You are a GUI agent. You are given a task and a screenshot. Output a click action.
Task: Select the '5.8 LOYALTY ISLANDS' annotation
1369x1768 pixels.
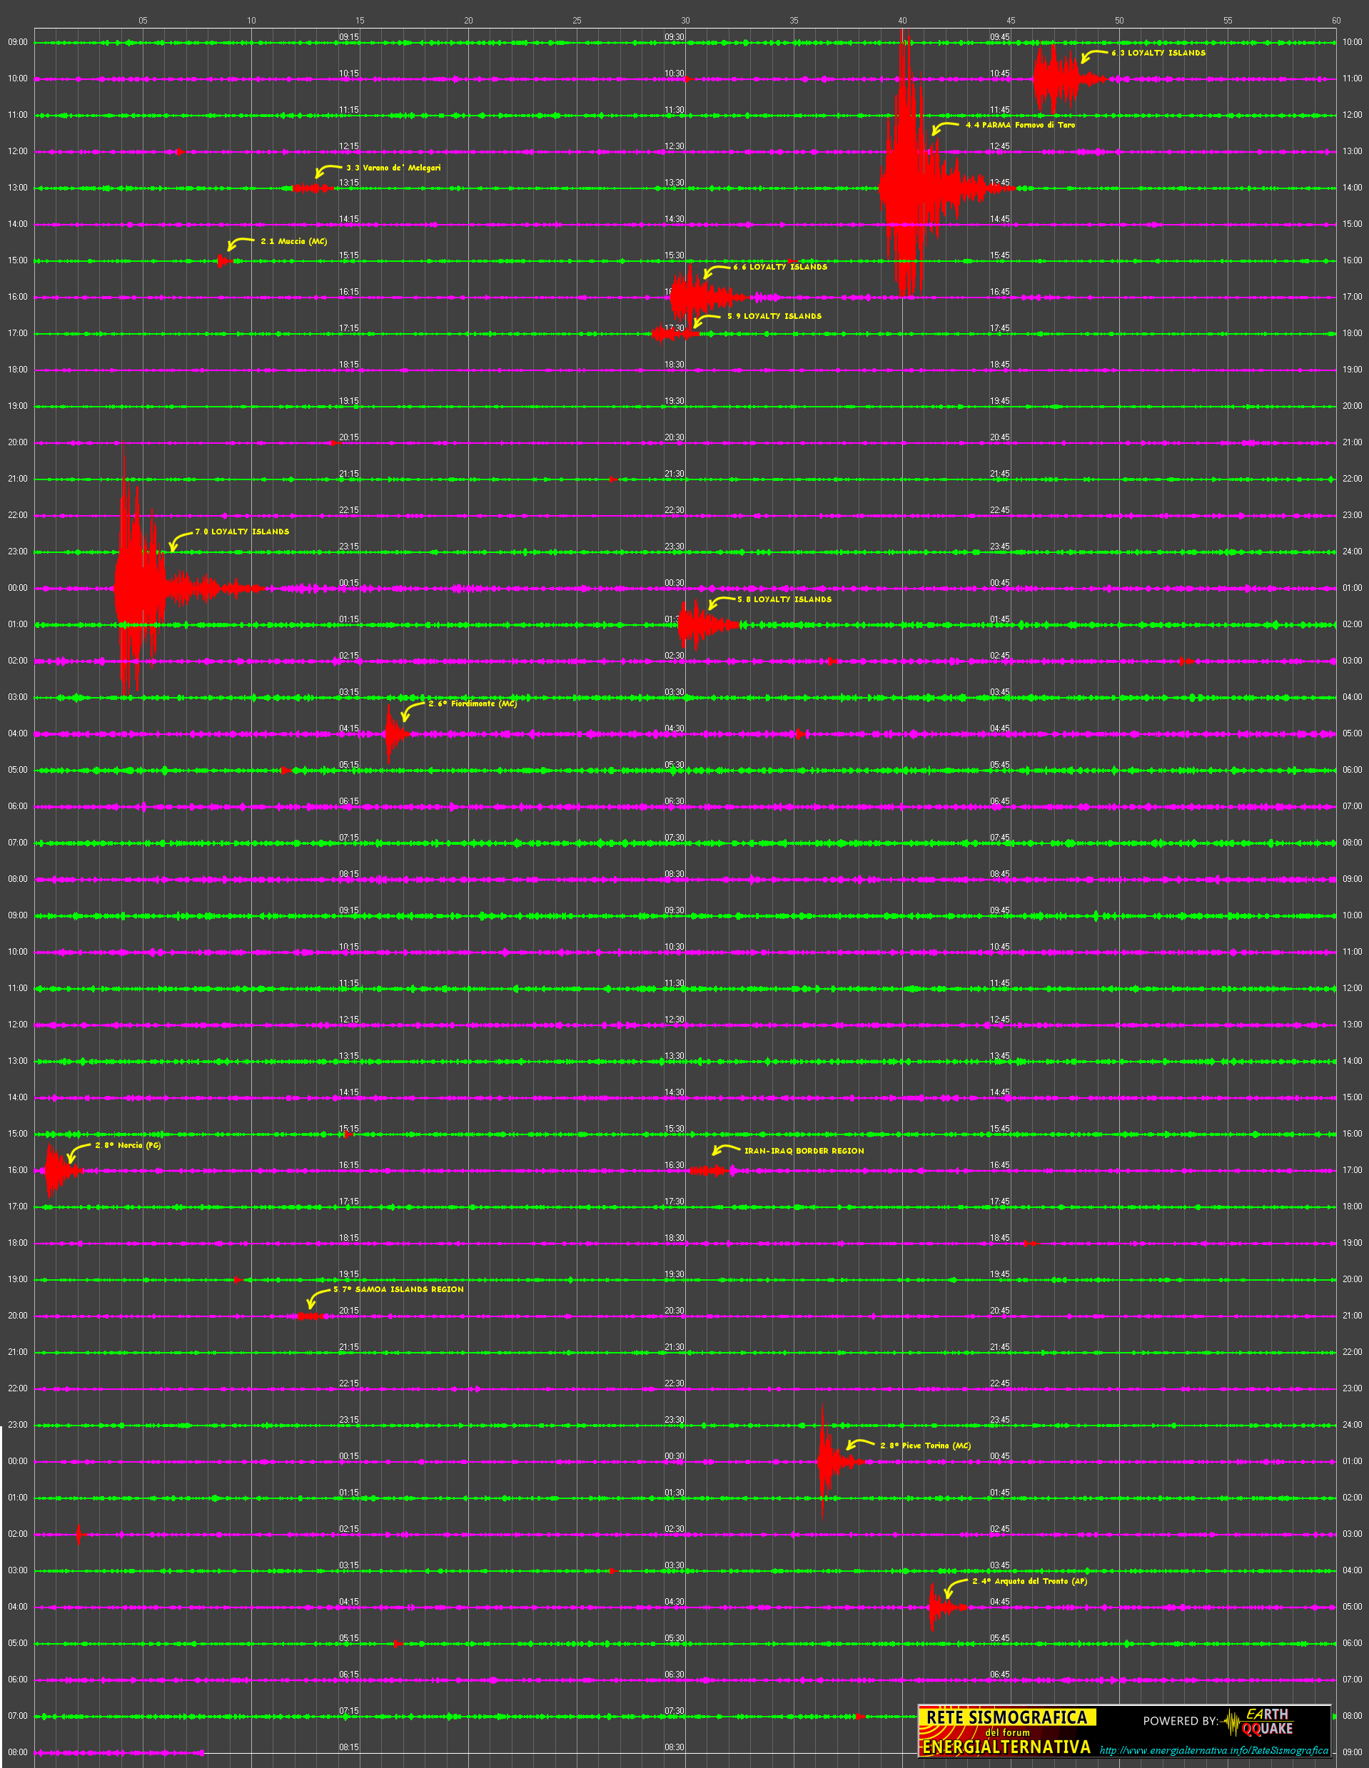[x=784, y=600]
